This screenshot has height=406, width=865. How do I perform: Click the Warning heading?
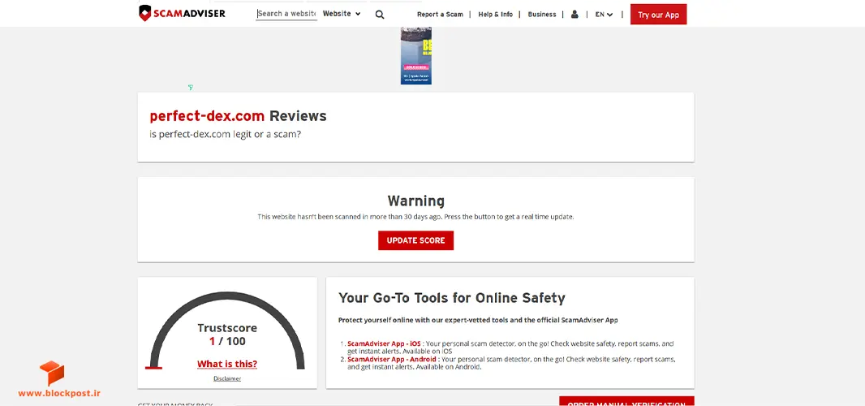(x=416, y=201)
